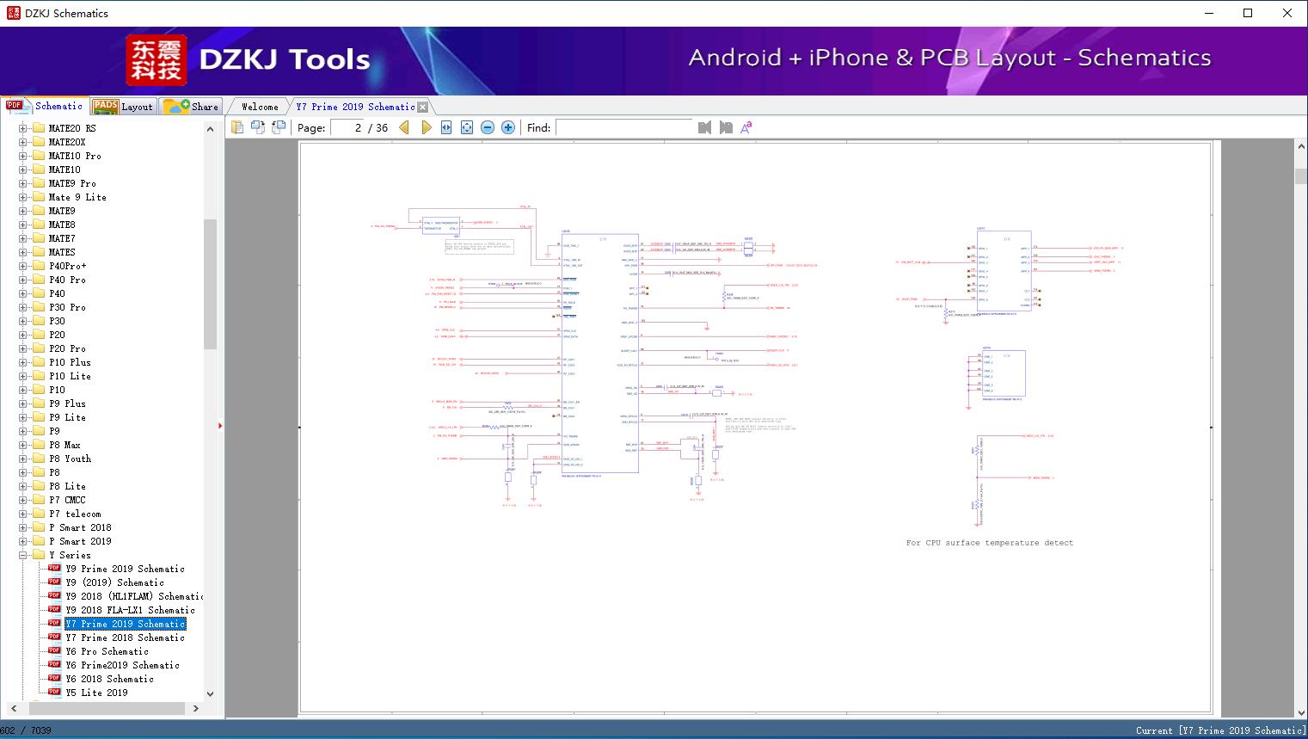Open Y6 Pro Schematic file

107,651
